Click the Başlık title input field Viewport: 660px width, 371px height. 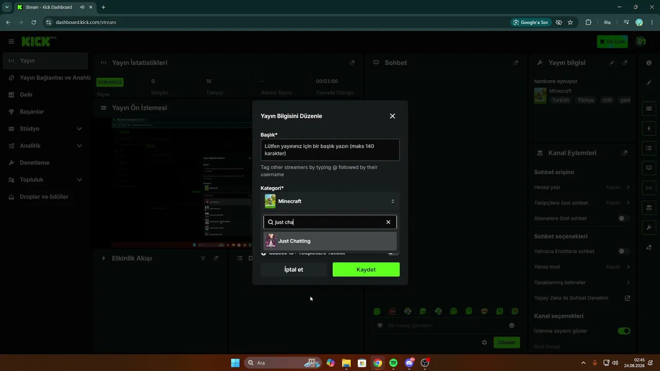pyautogui.click(x=330, y=150)
